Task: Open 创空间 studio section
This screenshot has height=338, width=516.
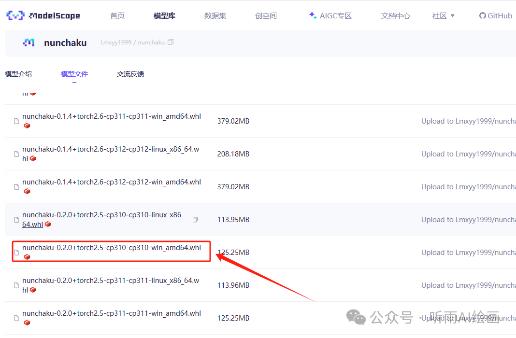Action: [266, 16]
